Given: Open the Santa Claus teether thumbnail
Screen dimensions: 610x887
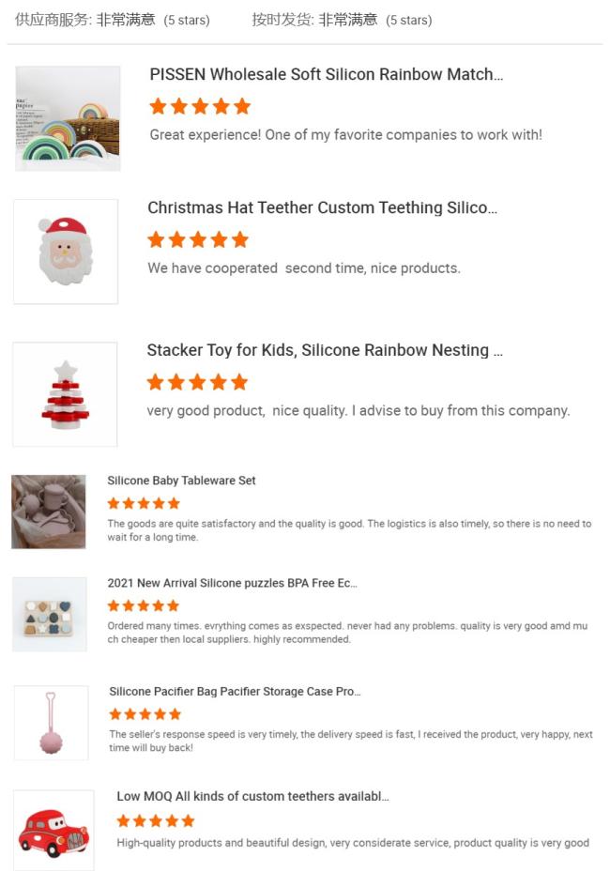Looking at the screenshot, I should point(66,252).
